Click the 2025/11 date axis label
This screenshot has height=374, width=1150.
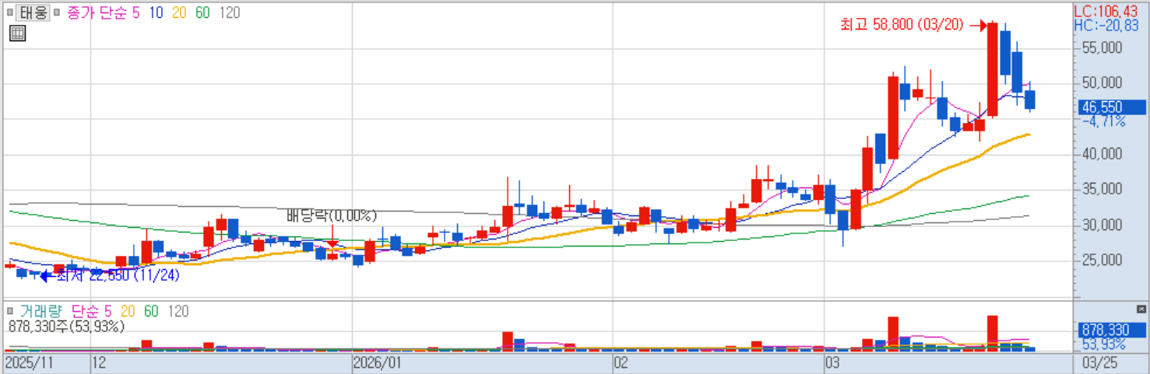[x=30, y=362]
